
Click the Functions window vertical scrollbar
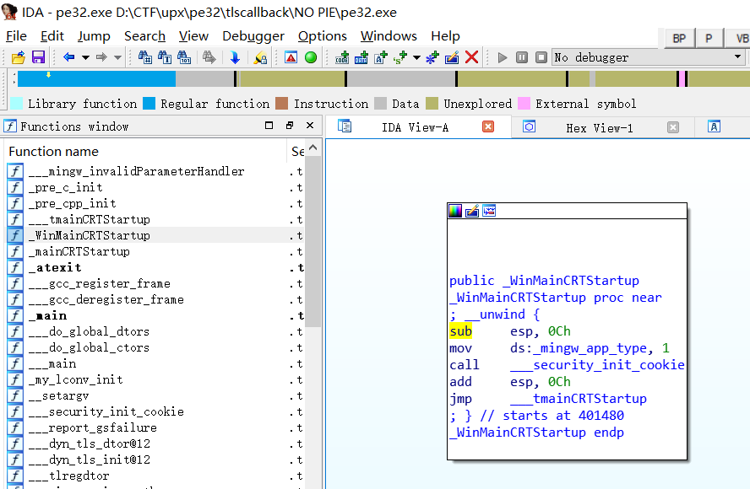coord(312,253)
